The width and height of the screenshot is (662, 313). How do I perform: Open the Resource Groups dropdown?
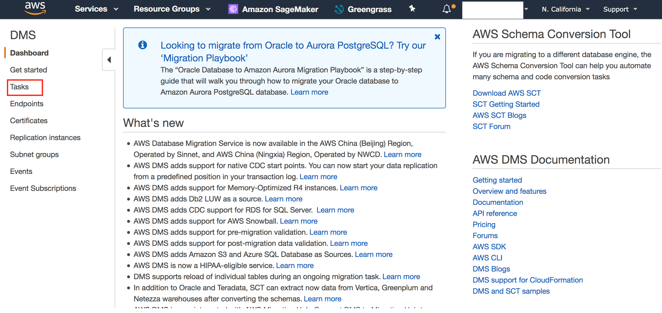click(x=172, y=9)
